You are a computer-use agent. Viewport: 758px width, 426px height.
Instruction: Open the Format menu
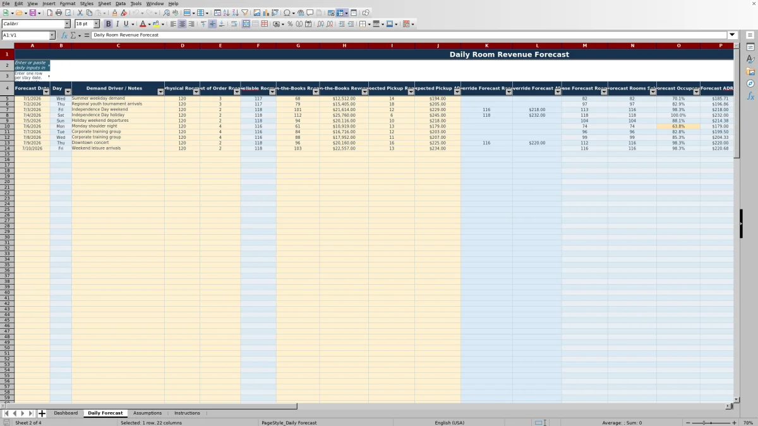click(68, 4)
